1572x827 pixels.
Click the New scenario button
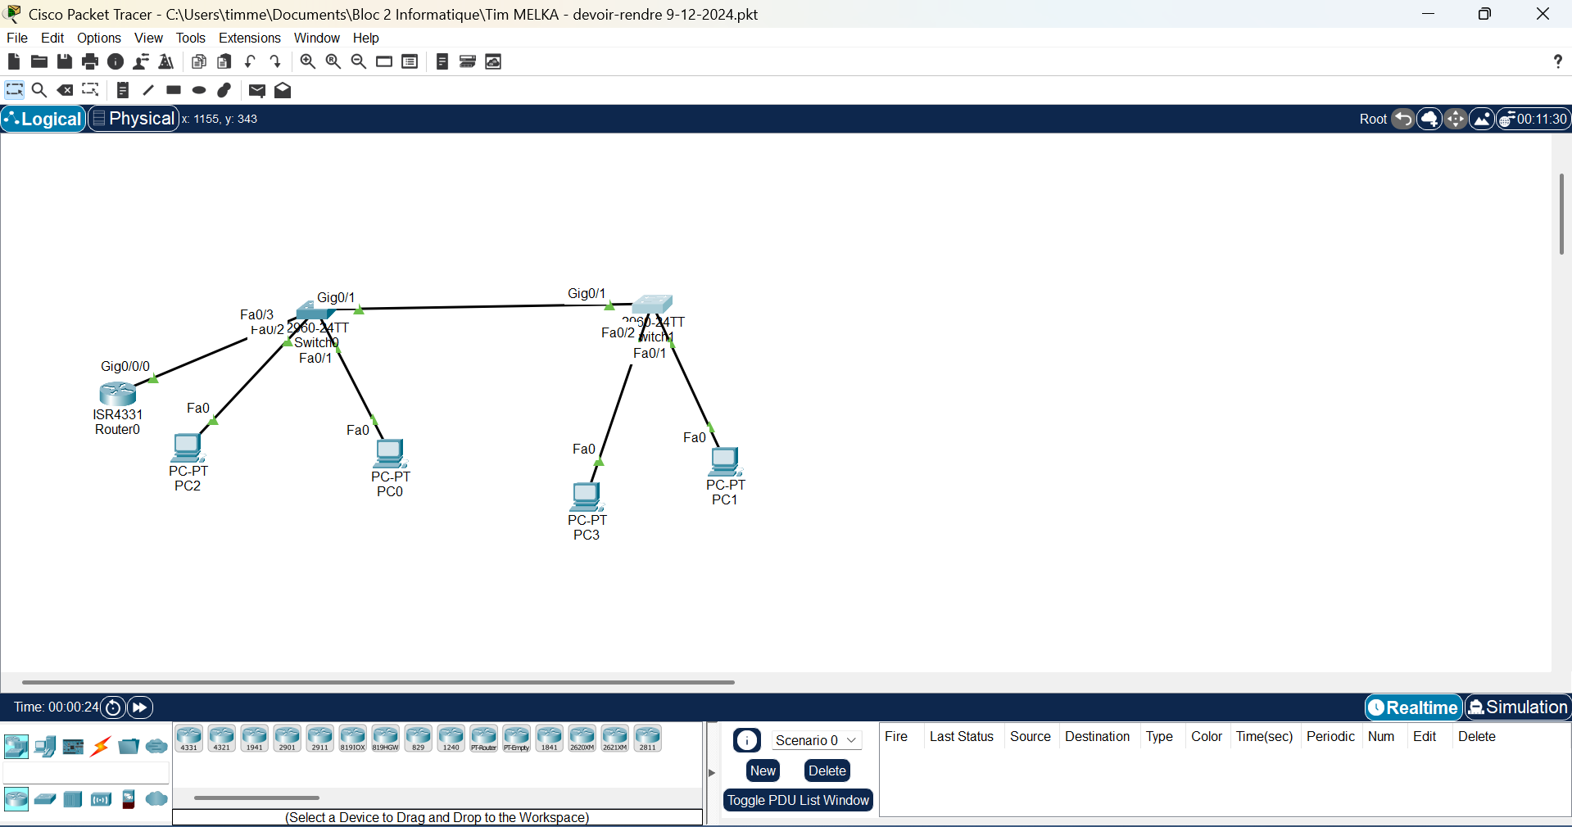coord(763,771)
